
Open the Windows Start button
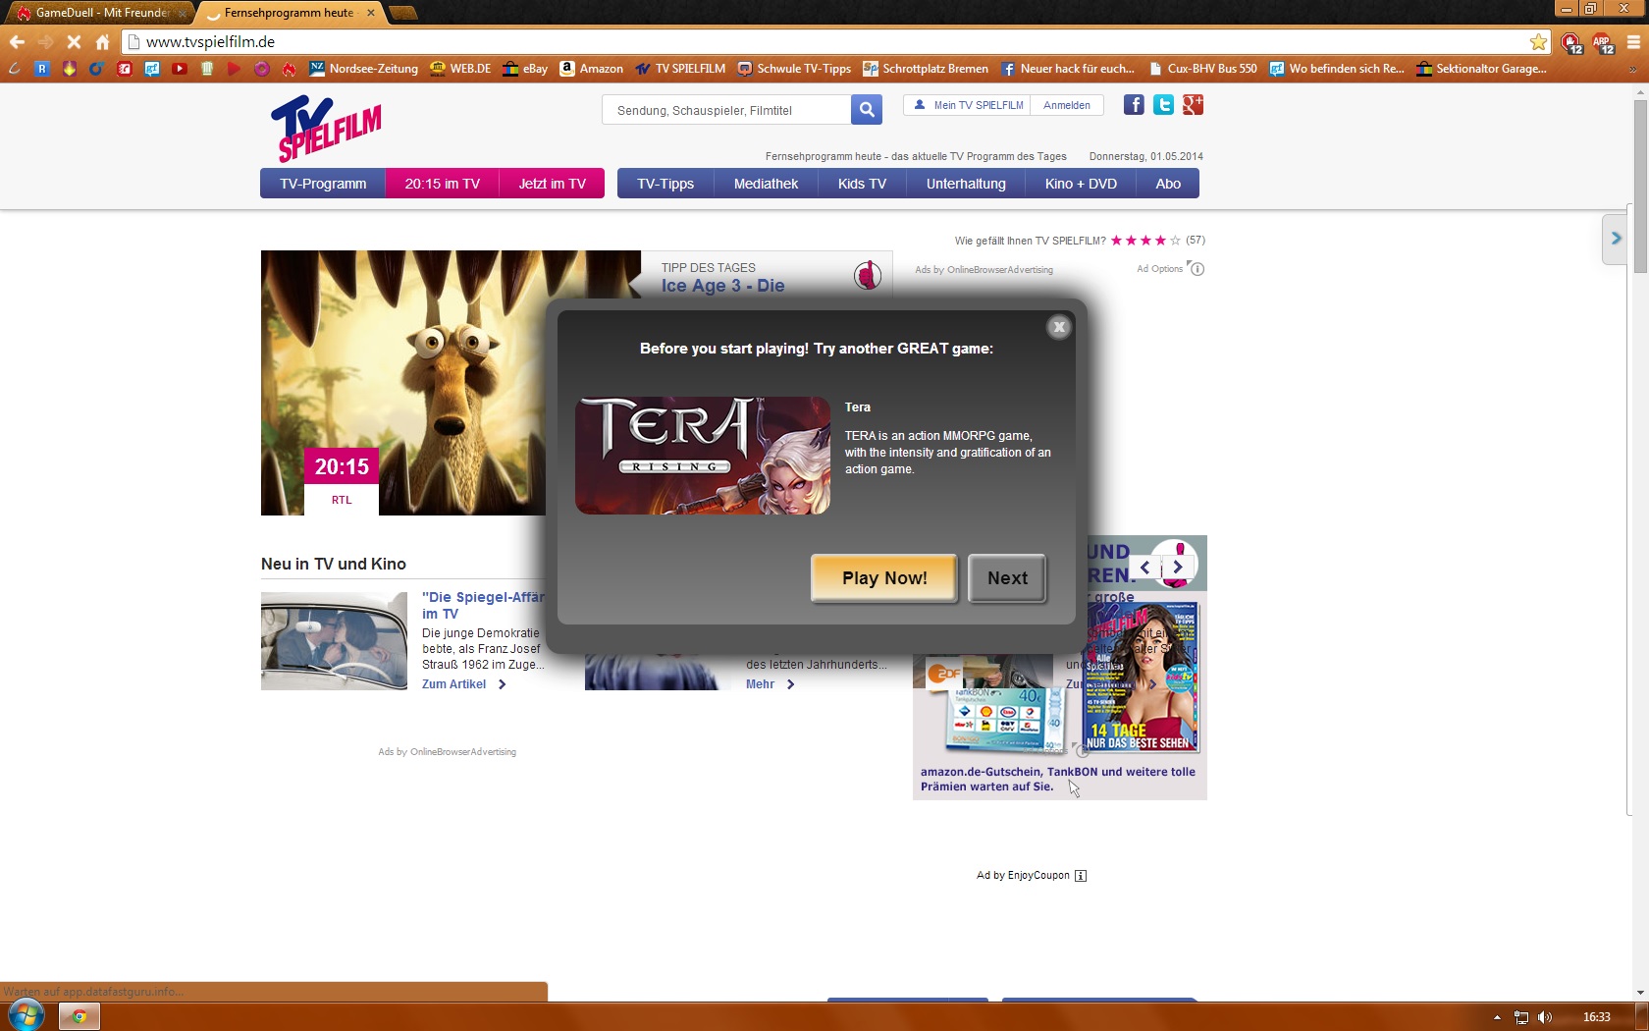pyautogui.click(x=27, y=1015)
